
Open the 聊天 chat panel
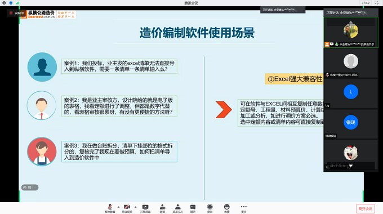point(193,208)
